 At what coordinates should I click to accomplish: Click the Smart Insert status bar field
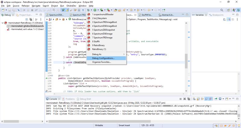tap(124, 125)
